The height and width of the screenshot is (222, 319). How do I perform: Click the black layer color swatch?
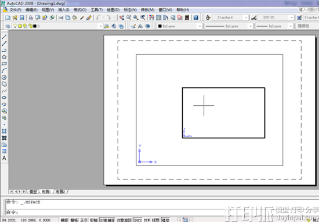[x=35, y=26]
